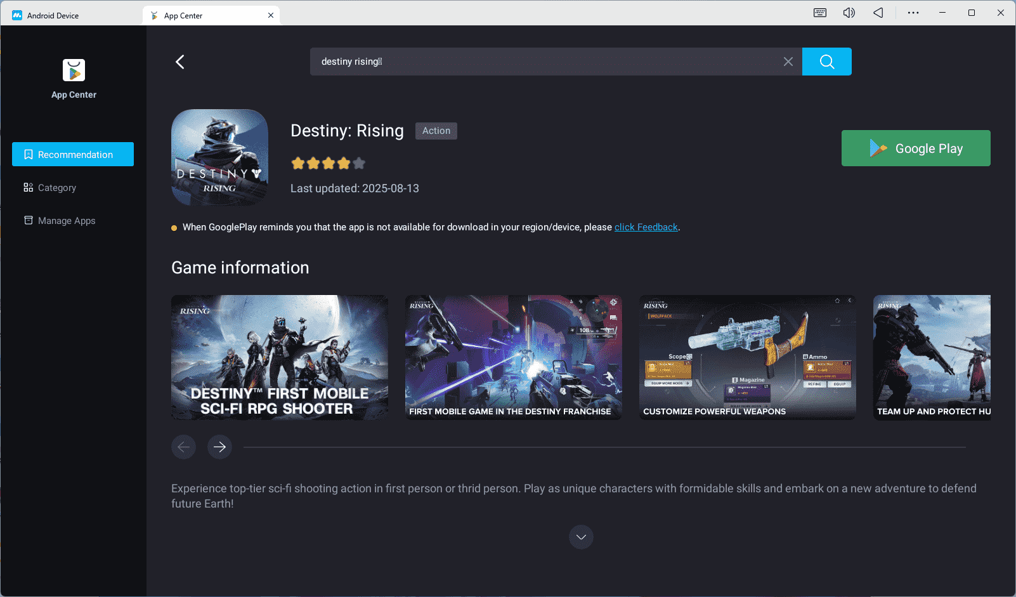Open the Category section
1016x597 pixels.
(x=50, y=188)
